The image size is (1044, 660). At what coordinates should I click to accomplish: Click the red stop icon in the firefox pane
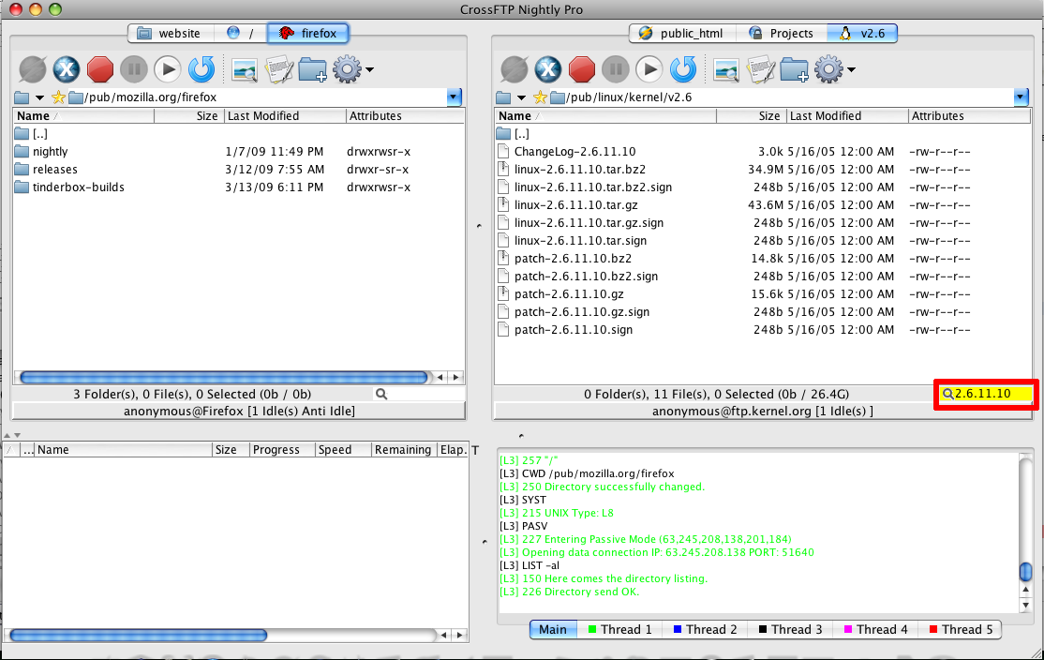pos(100,69)
